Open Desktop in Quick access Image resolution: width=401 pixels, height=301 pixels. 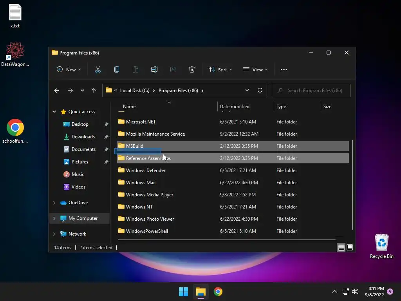pos(80,124)
